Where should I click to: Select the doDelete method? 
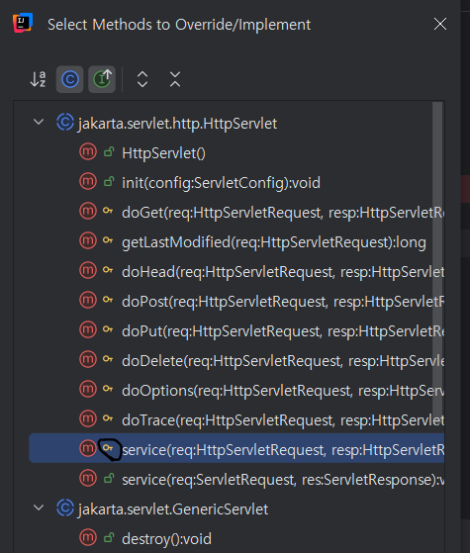pos(229,360)
